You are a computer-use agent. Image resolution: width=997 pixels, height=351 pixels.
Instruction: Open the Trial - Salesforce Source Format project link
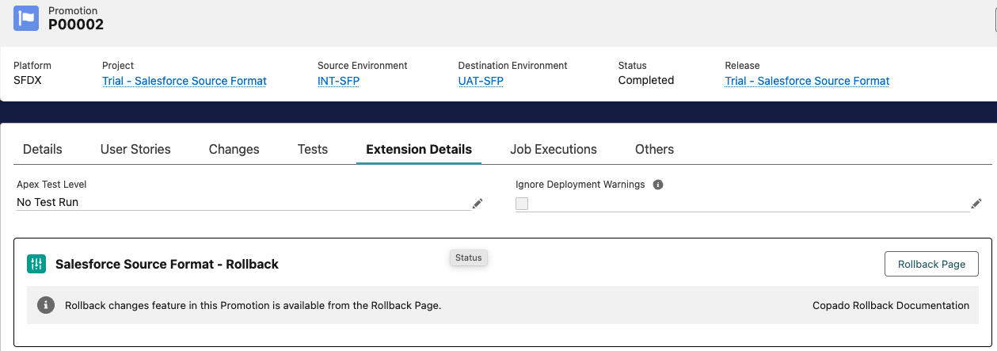pos(185,81)
